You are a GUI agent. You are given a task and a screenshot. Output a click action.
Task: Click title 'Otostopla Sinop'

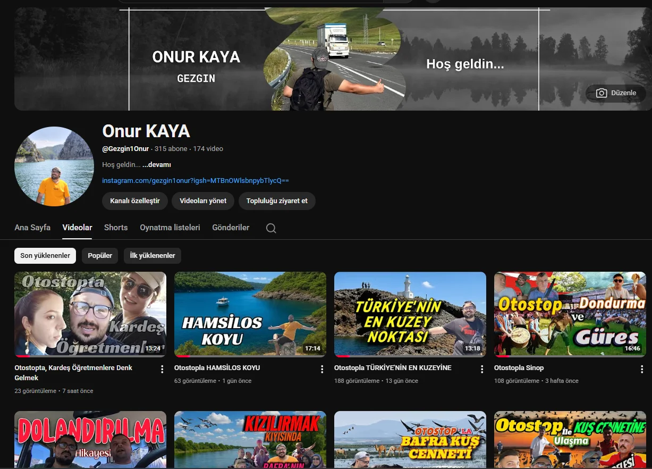[519, 368]
